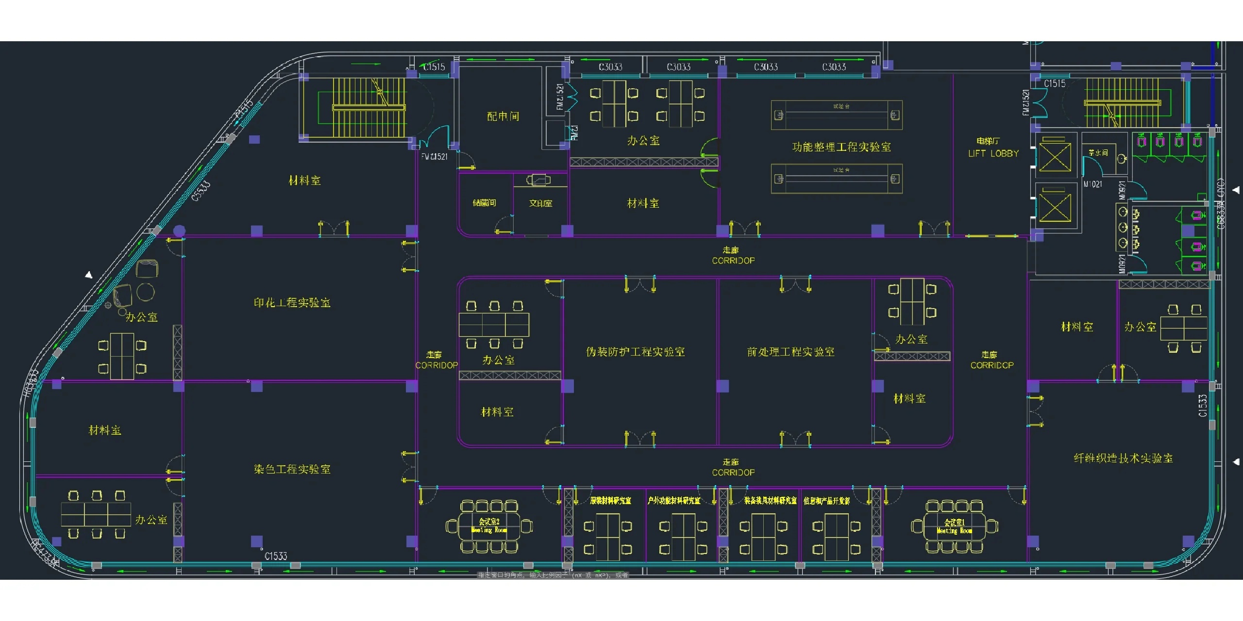Click the 文印室 label
Image resolution: width=1243 pixels, height=621 pixels.
(540, 203)
